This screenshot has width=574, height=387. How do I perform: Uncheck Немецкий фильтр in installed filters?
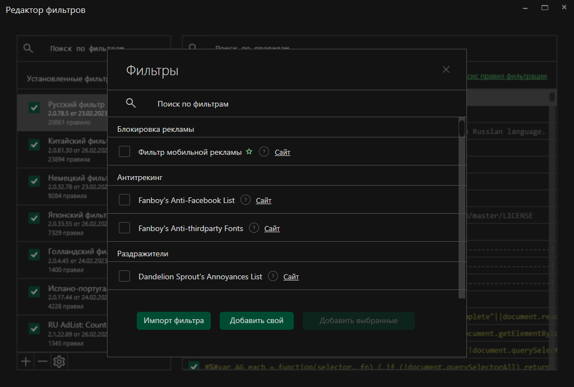click(x=34, y=181)
